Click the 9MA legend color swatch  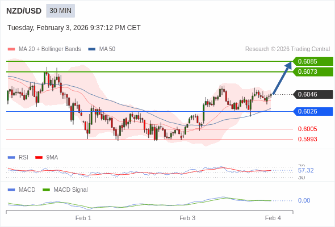(39, 158)
